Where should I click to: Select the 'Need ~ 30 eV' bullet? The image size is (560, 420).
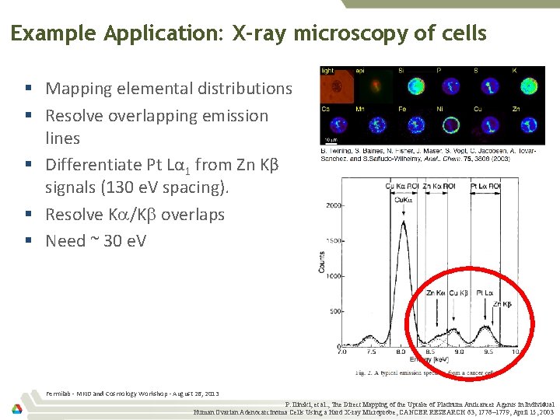click(x=96, y=240)
